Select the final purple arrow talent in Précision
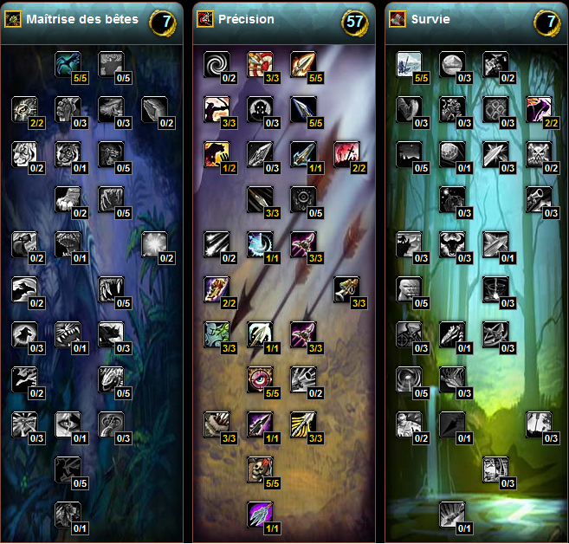The width and height of the screenshot is (569, 544). point(260,515)
